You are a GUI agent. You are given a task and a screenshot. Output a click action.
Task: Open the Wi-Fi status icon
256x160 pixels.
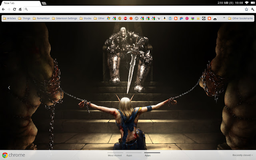coord(247,3)
